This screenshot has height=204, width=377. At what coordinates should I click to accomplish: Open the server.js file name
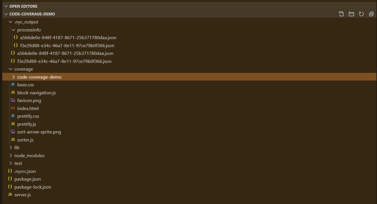pyautogui.click(x=22, y=195)
